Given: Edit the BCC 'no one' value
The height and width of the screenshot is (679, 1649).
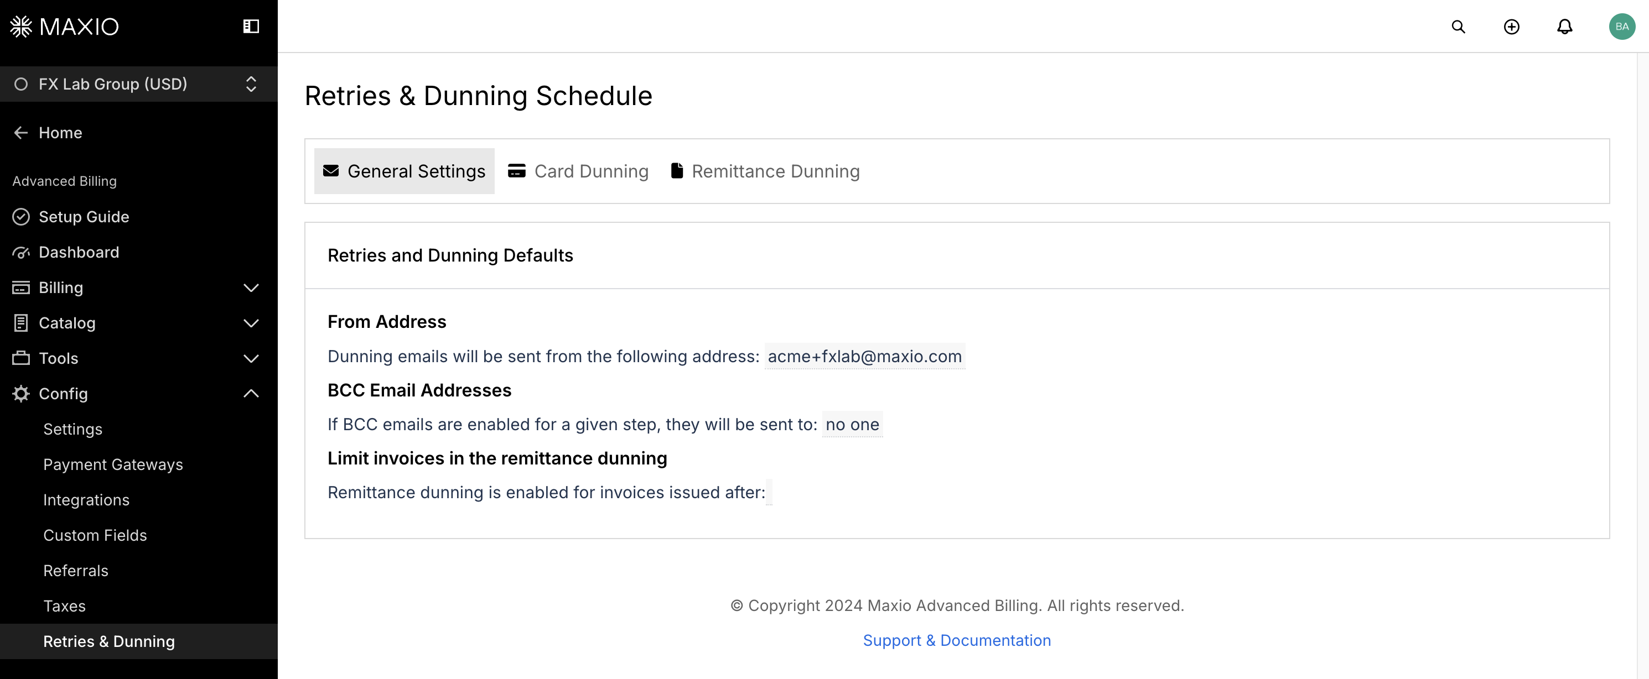Looking at the screenshot, I should pyautogui.click(x=852, y=424).
